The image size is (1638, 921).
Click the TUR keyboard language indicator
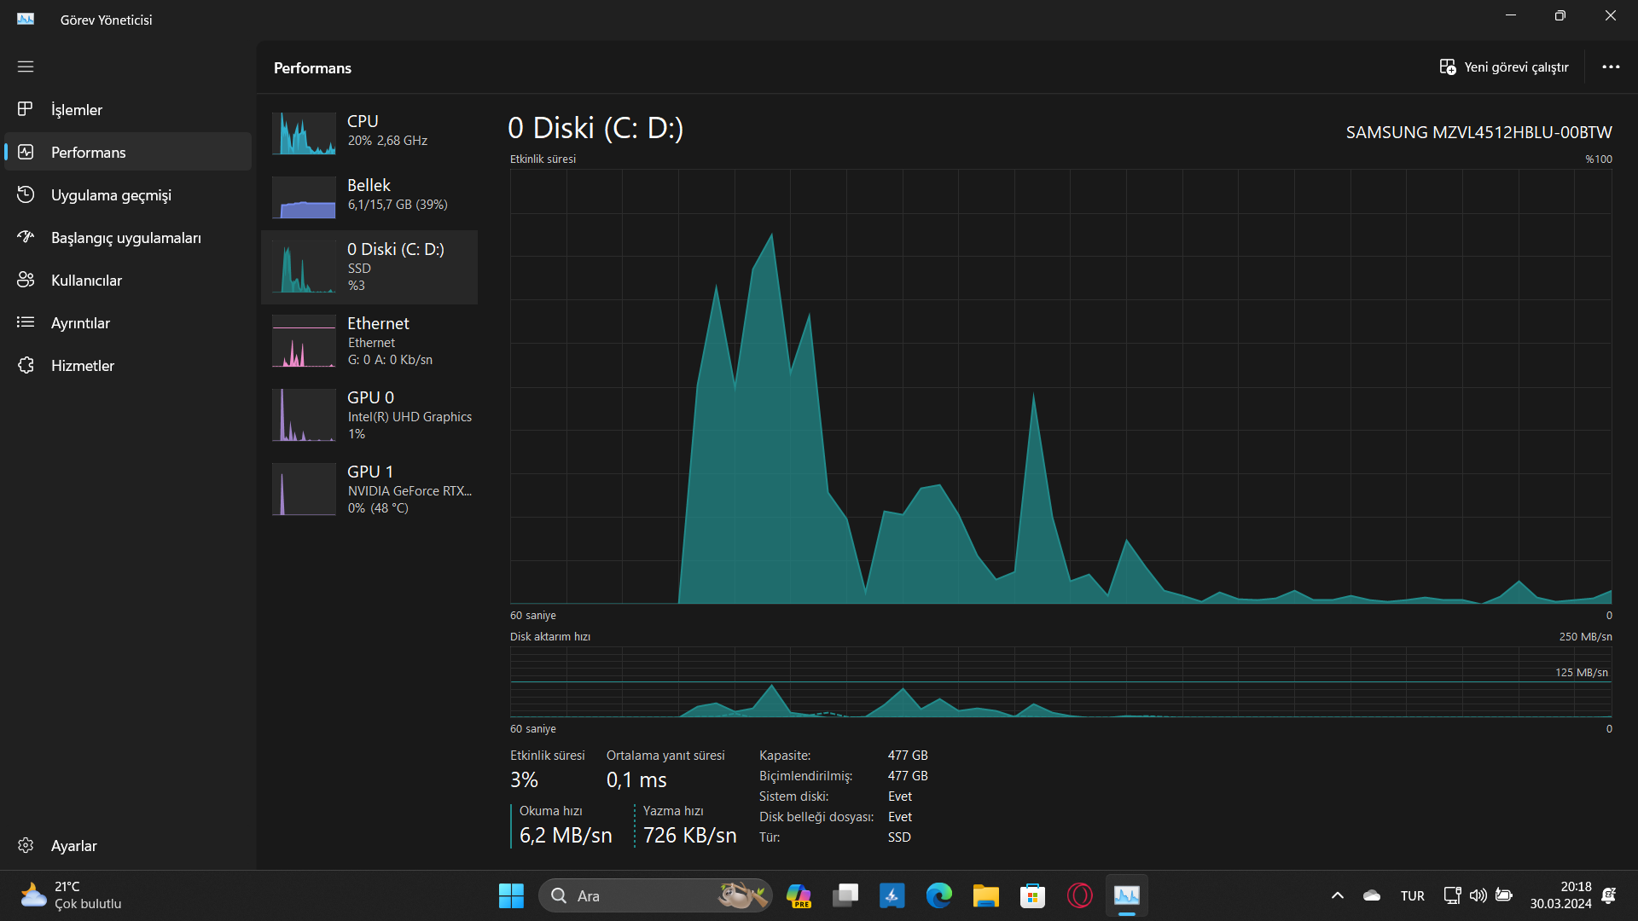[x=1412, y=896]
